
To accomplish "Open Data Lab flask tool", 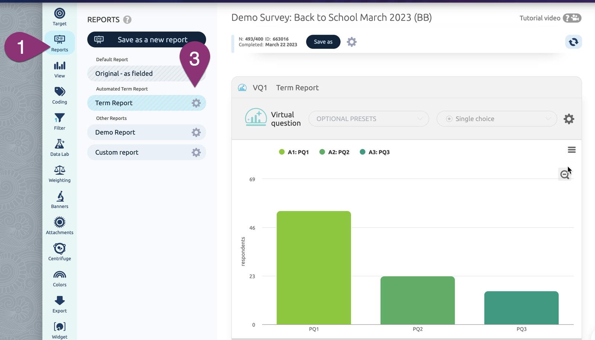I will (59, 148).
